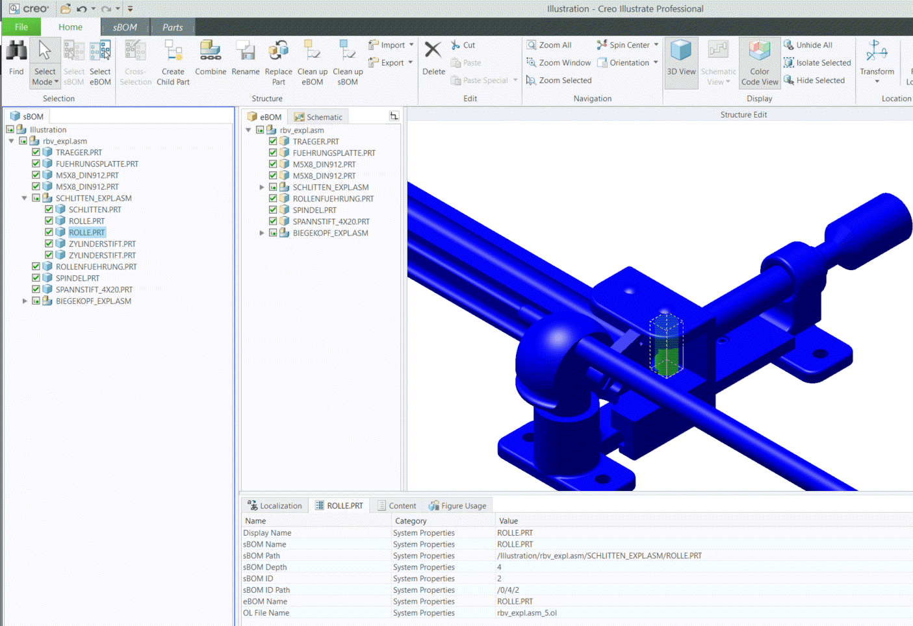Select the Combine tool icon

tap(210, 52)
